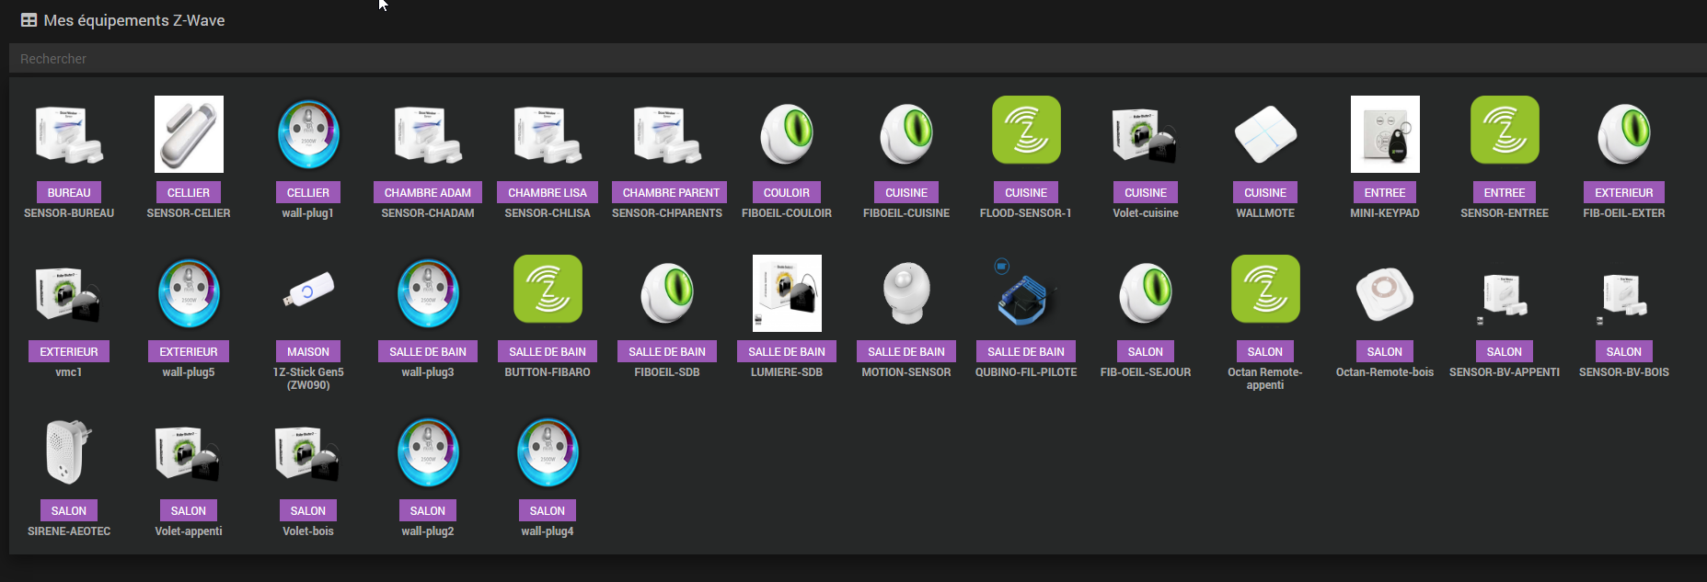Click ENTREE tag above MINI-KEYPAD
This screenshot has width=1707, height=582.
pyautogui.click(x=1385, y=192)
